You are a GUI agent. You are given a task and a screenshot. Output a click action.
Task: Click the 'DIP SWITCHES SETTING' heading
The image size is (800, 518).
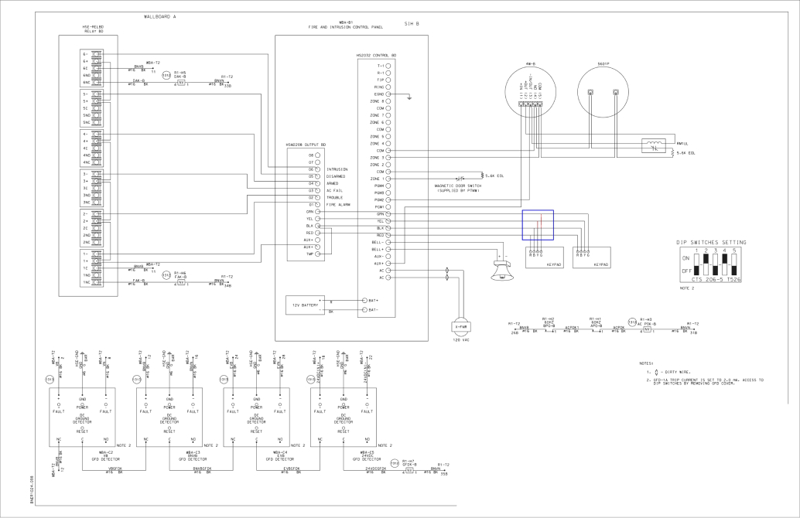[x=711, y=243]
